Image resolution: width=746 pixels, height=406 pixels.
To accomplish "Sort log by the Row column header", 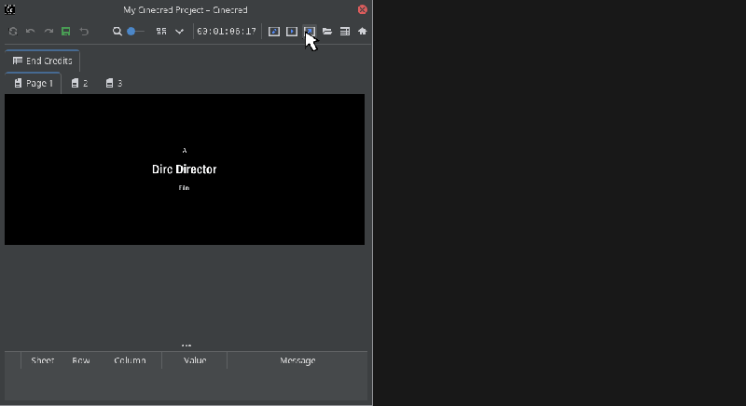I will tap(81, 360).
